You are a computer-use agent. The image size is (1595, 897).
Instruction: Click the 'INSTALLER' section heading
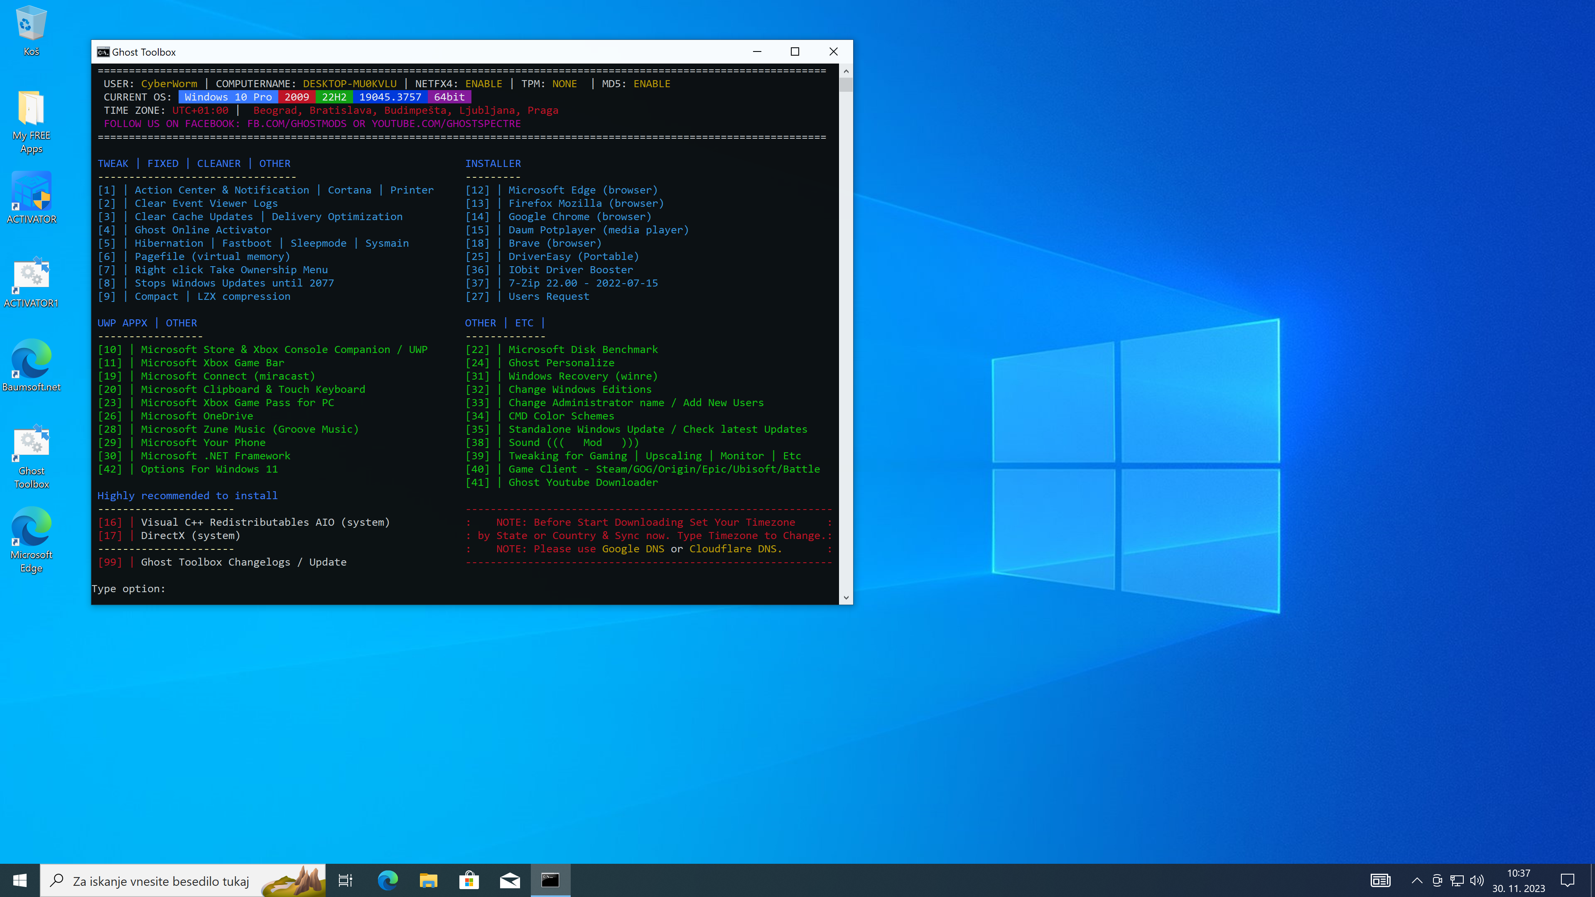[493, 164]
